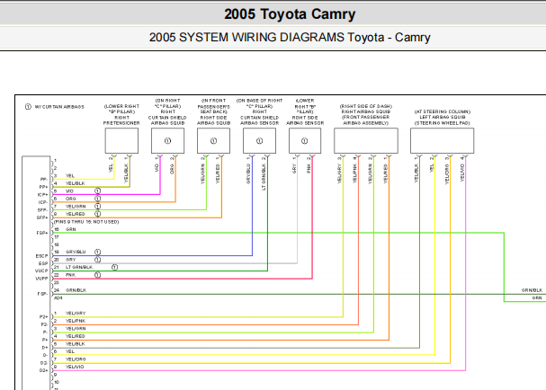Click the "GRN" wire label on the FSP+ row

tap(71, 229)
